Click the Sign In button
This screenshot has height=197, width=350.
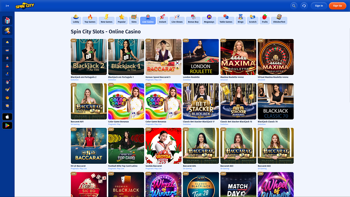319,6
